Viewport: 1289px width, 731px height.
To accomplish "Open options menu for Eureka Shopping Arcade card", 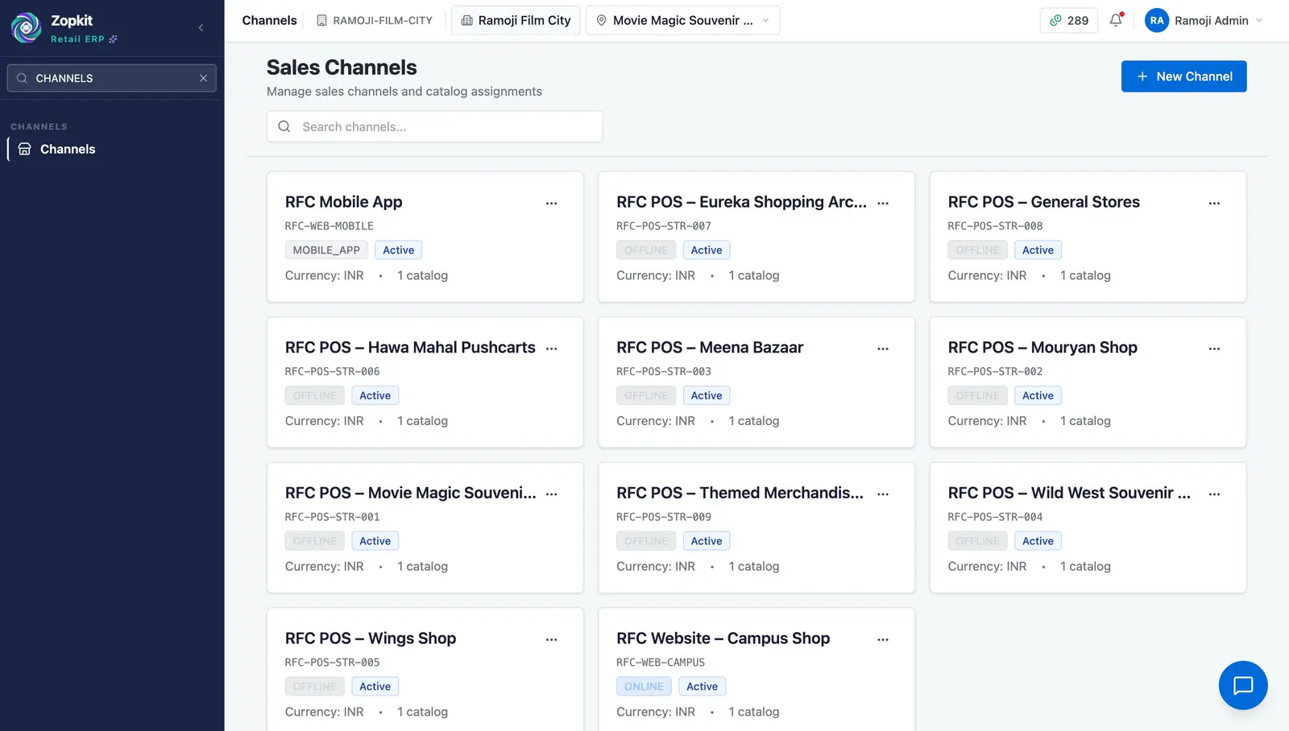I will (883, 203).
